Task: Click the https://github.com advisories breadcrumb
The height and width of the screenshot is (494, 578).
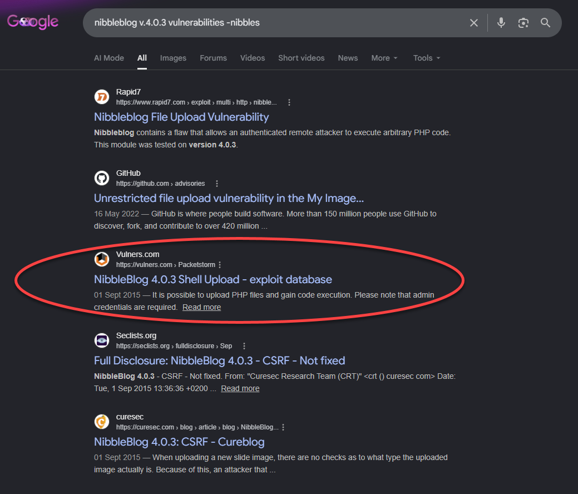Action: click(x=160, y=184)
